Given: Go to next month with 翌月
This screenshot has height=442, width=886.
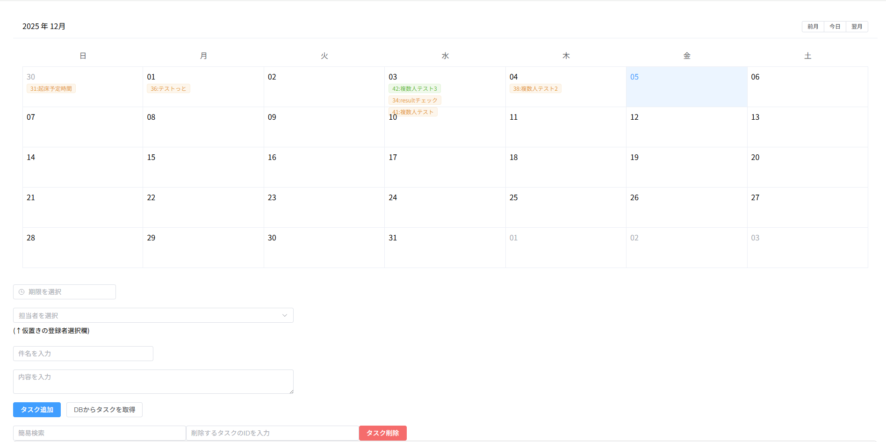Looking at the screenshot, I should 857,27.
